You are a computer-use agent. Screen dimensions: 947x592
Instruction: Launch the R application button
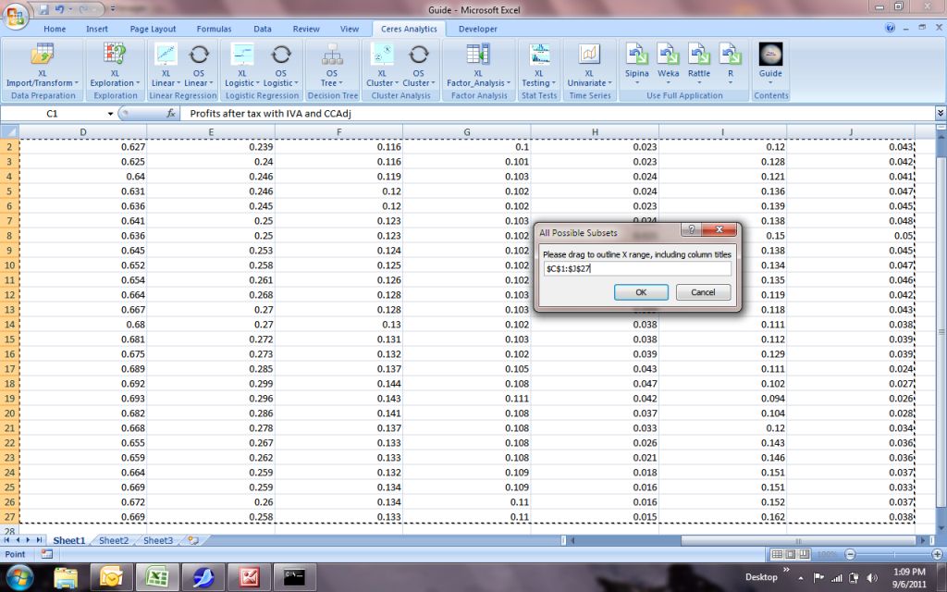point(731,64)
